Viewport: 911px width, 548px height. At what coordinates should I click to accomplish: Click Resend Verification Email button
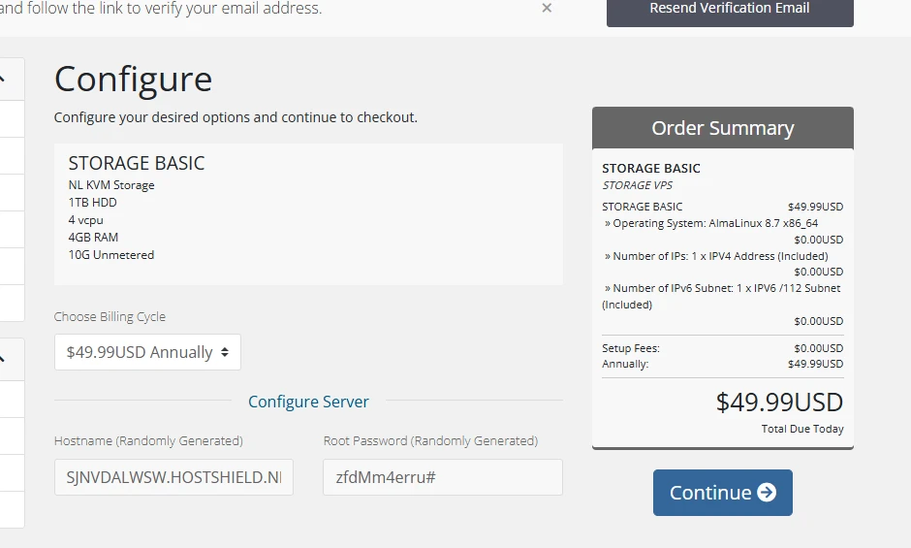(729, 9)
